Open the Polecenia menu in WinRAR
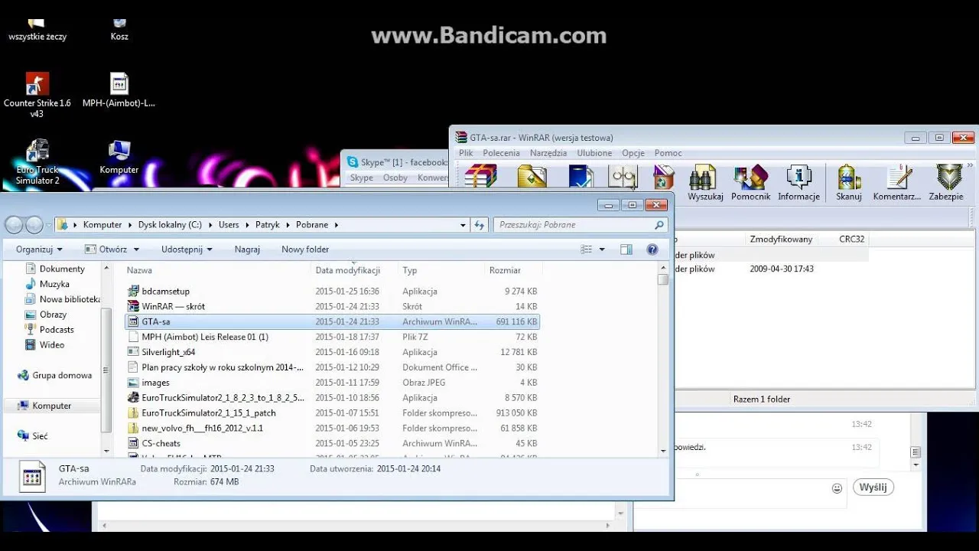Screen dimensions: 979x551 coord(501,153)
